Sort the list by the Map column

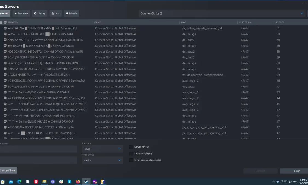tap(183, 22)
